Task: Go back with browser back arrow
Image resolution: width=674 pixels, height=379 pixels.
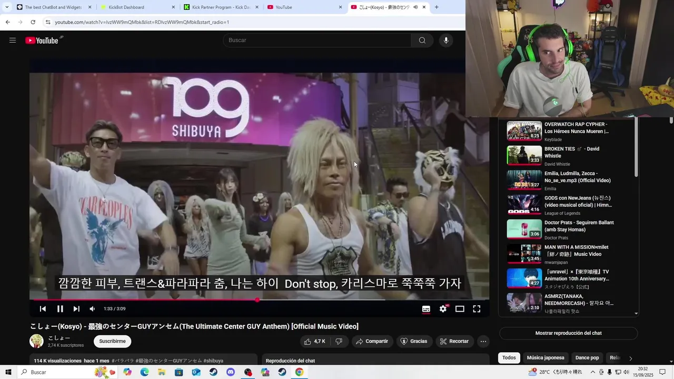Action: click(x=7, y=22)
